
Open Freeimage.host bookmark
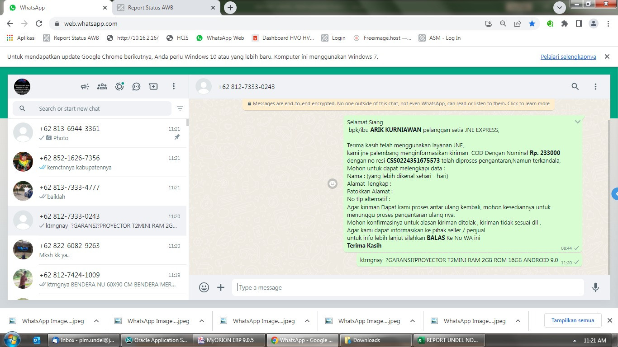coord(382,38)
